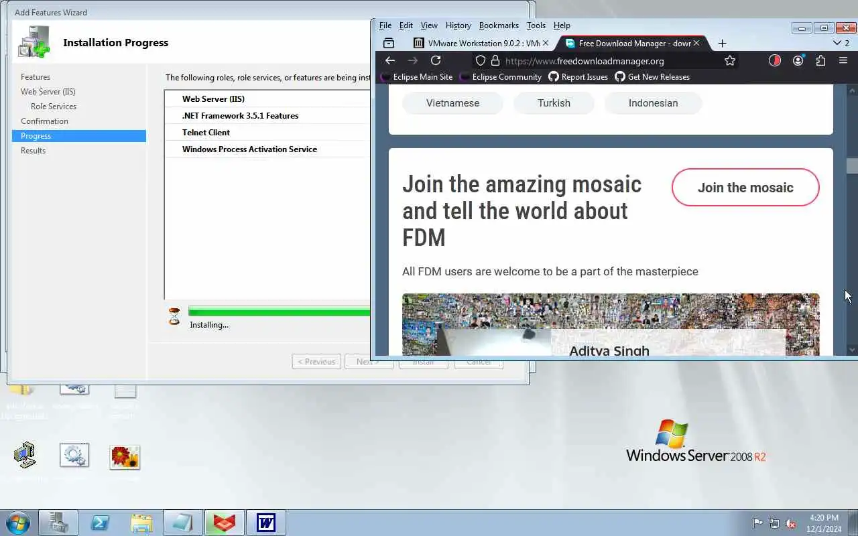
Task: Open the notepad-like taskbar icon
Action: click(x=182, y=523)
